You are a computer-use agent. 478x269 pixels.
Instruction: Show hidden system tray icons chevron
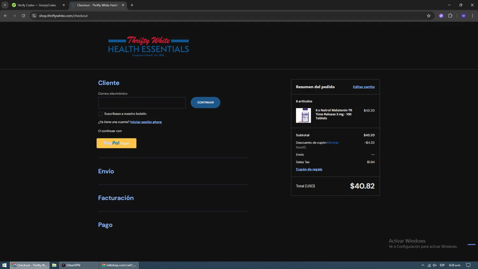(x=423, y=265)
